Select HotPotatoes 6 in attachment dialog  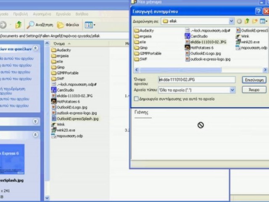pyautogui.click(x=199, y=48)
